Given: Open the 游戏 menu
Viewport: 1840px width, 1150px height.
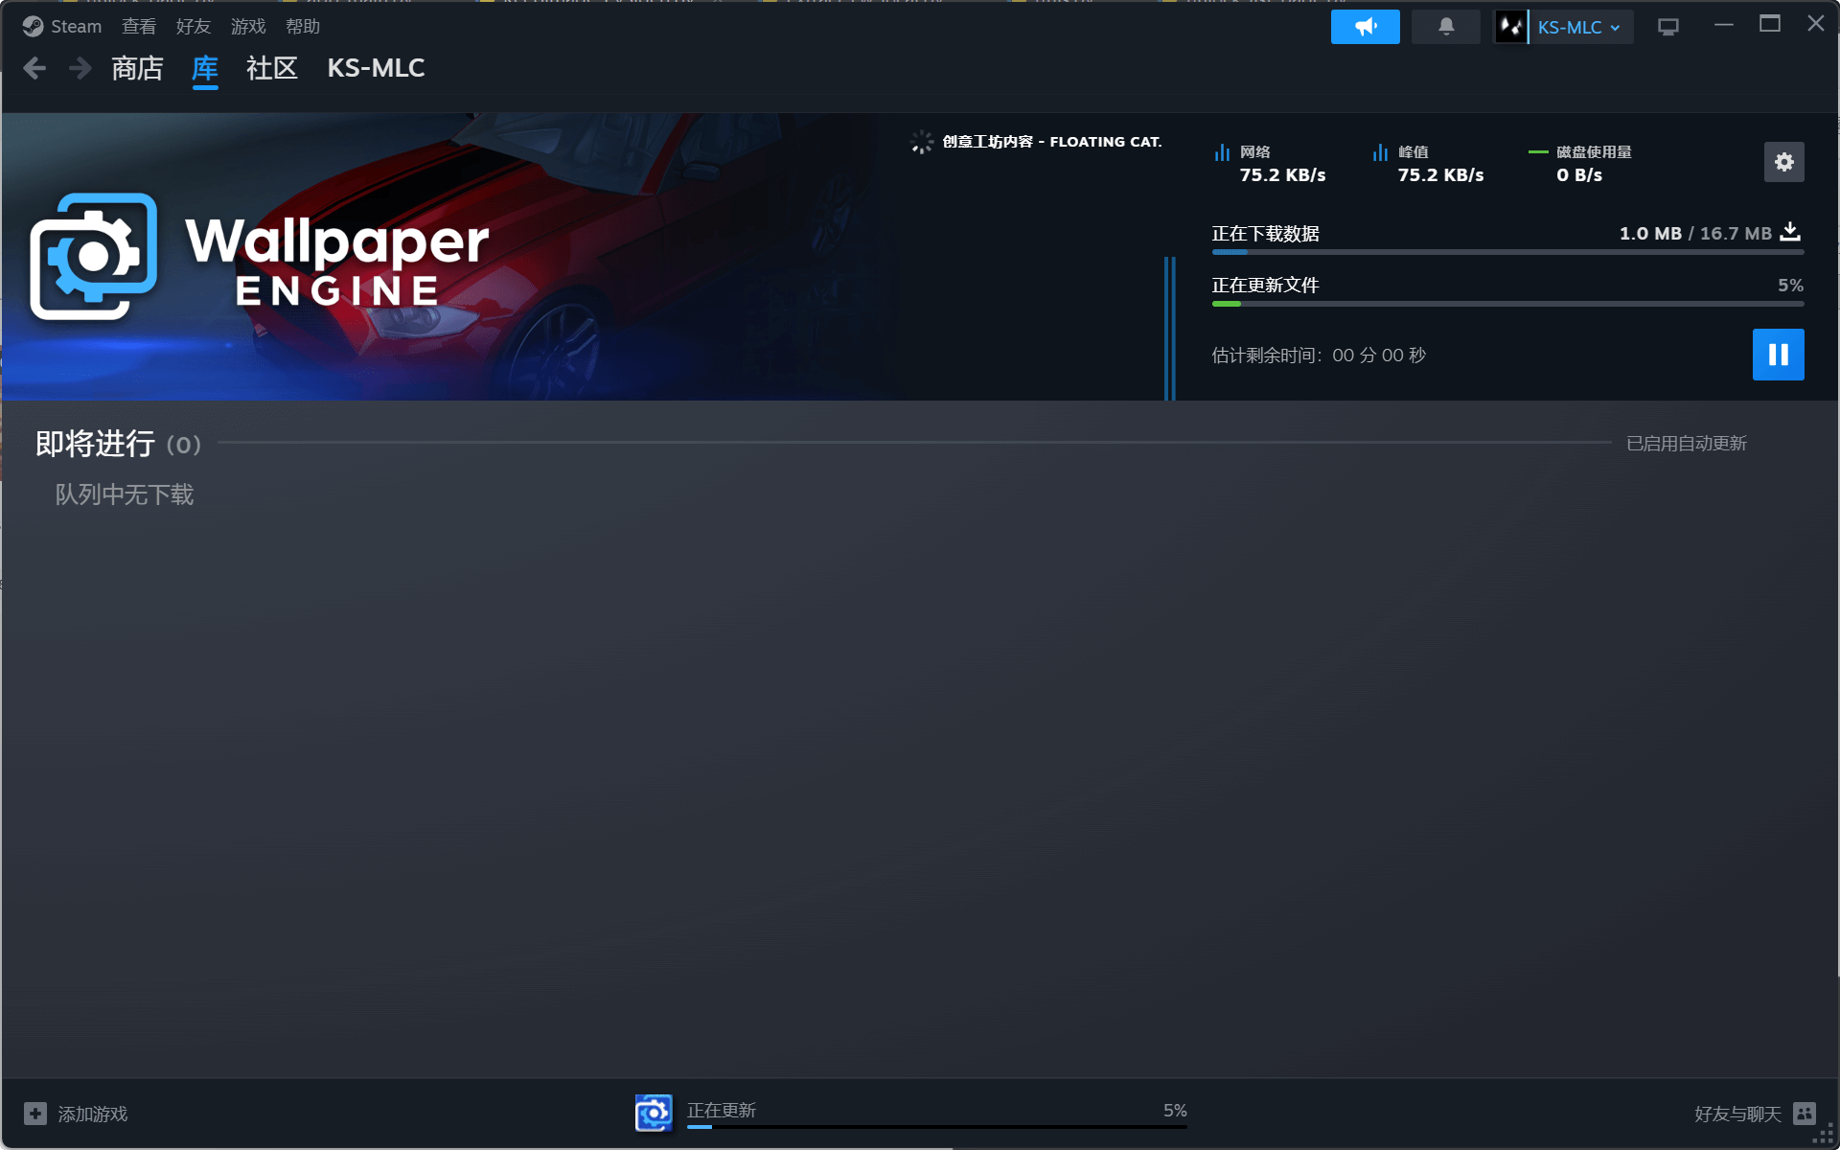Looking at the screenshot, I should [x=247, y=27].
